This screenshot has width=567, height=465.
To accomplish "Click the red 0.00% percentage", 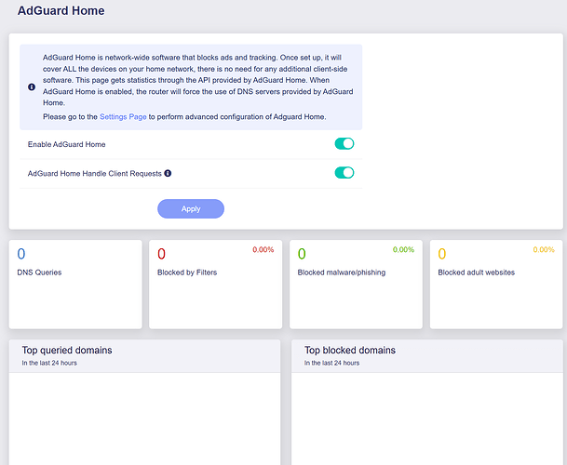I will tap(263, 250).
